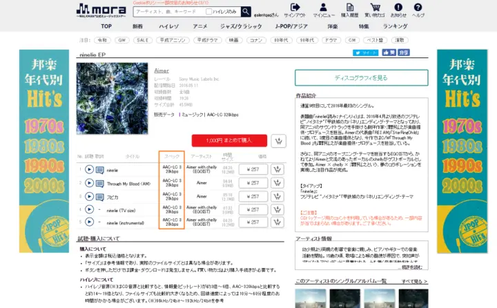The image size is (497, 308).
Task: Click the ディスコグラフィを見る button
Action: click(361, 78)
